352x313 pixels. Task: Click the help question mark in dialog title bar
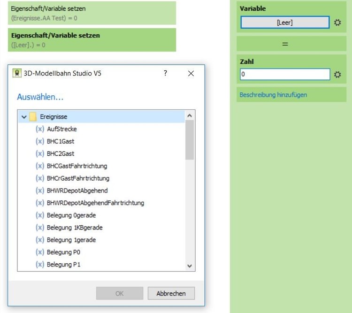(x=165, y=73)
